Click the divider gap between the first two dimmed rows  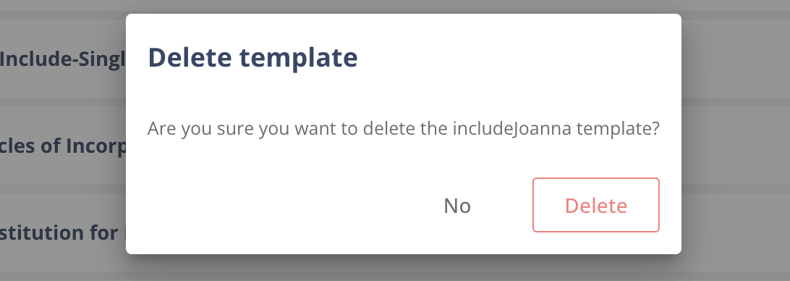[x=62, y=102]
